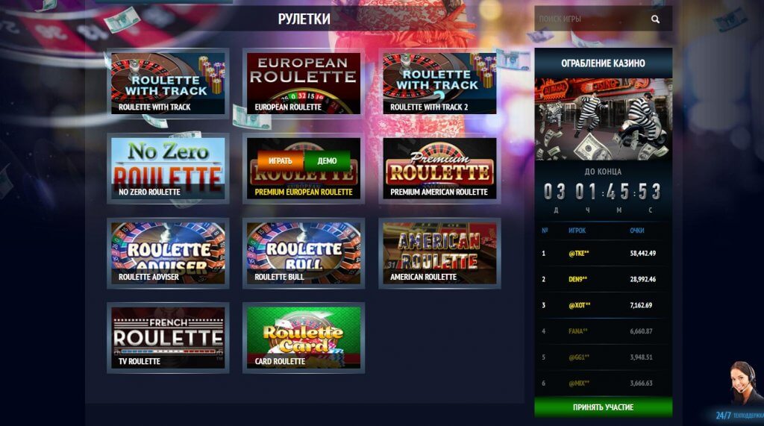Open the French TV Roulette game
Screen dimensions: 764x426
click(x=168, y=337)
